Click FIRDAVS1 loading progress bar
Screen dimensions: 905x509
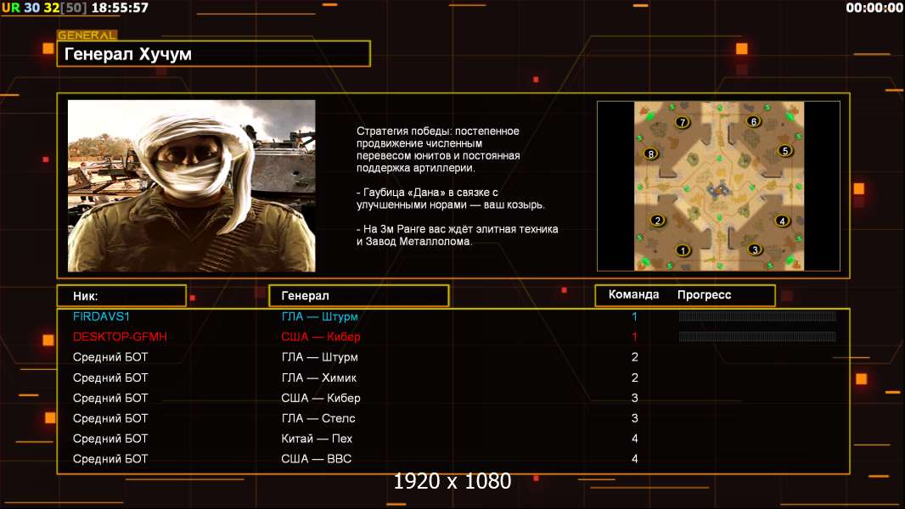(757, 316)
